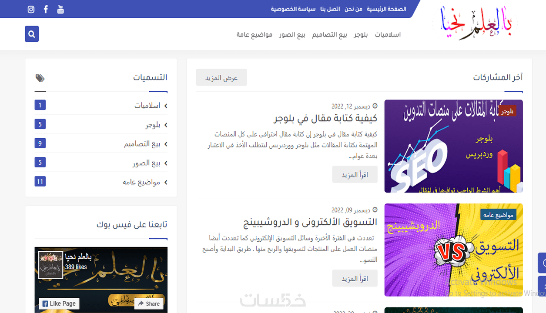
Task: Open سياسة الخصوصية in top bar
Action: pos(293,9)
